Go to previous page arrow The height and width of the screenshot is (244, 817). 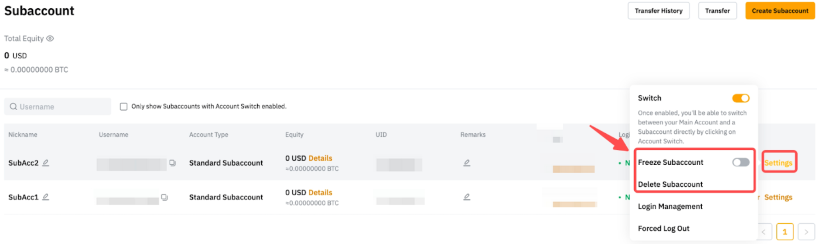pos(764,232)
